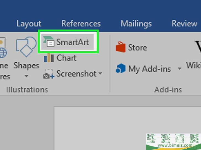Open the Mailings tab
This screenshot has width=201, height=150.
click(x=136, y=24)
